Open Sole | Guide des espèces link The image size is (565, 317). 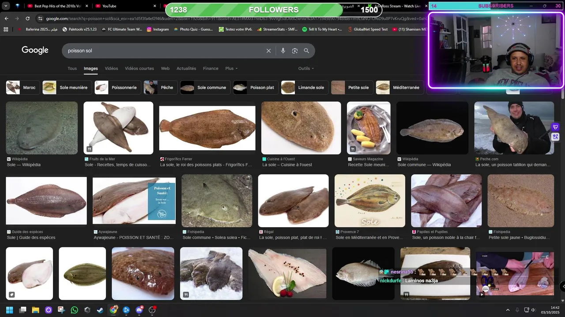point(31,237)
